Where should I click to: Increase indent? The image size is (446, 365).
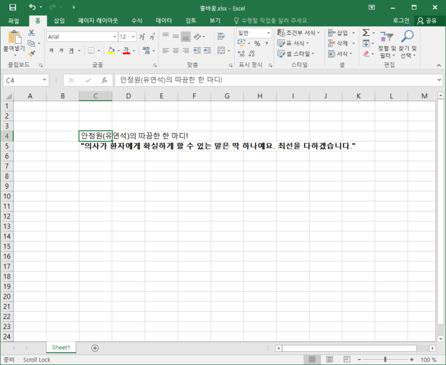tap(207, 50)
